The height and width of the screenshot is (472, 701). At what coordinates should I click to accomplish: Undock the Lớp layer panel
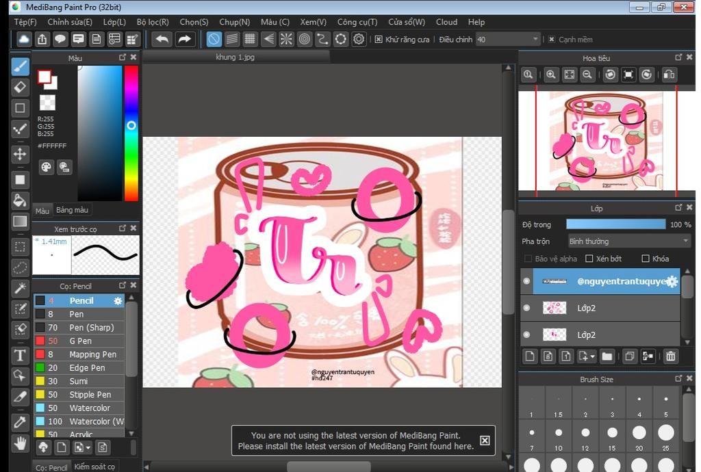click(x=678, y=208)
